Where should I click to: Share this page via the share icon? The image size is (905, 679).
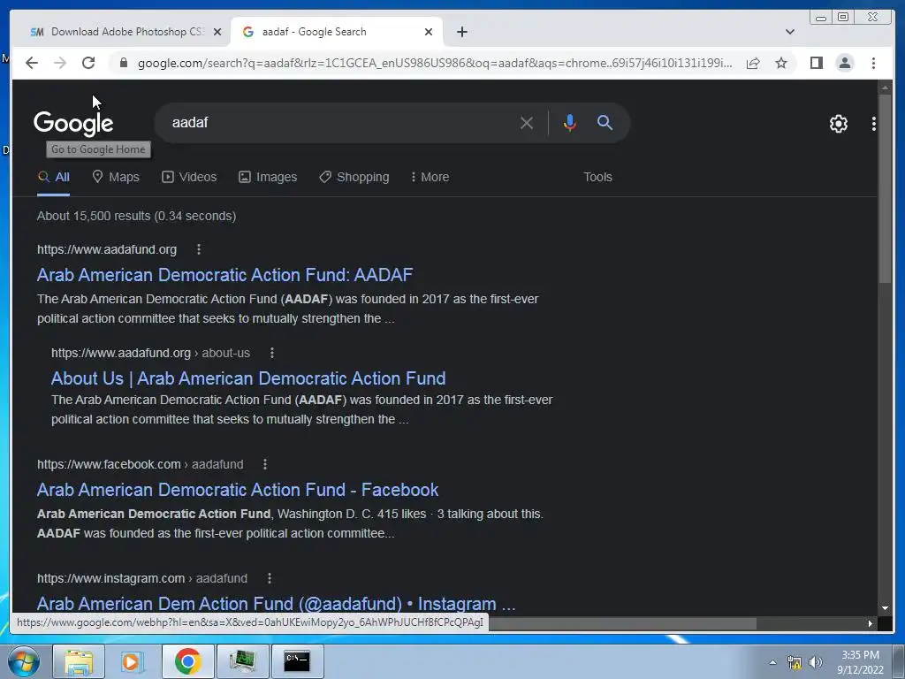point(753,63)
